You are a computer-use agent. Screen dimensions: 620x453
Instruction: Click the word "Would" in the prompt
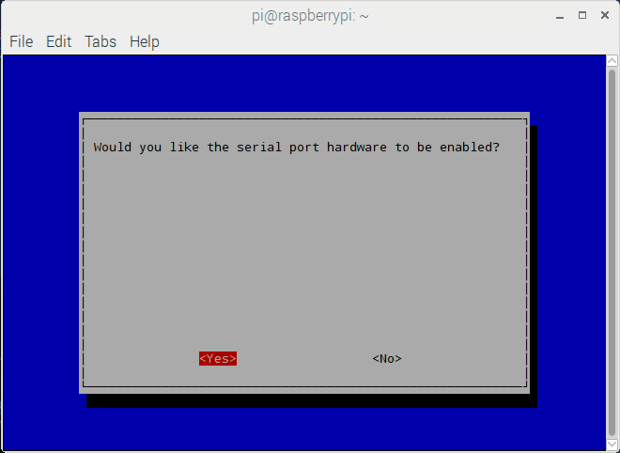coord(113,148)
